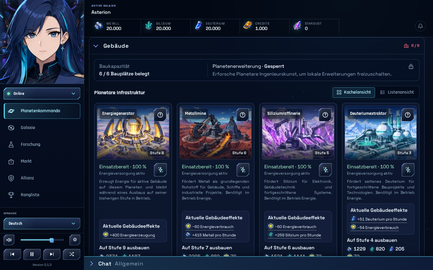Click the Deuterium resource icon
Screen dimensions: 433x270
(198, 26)
